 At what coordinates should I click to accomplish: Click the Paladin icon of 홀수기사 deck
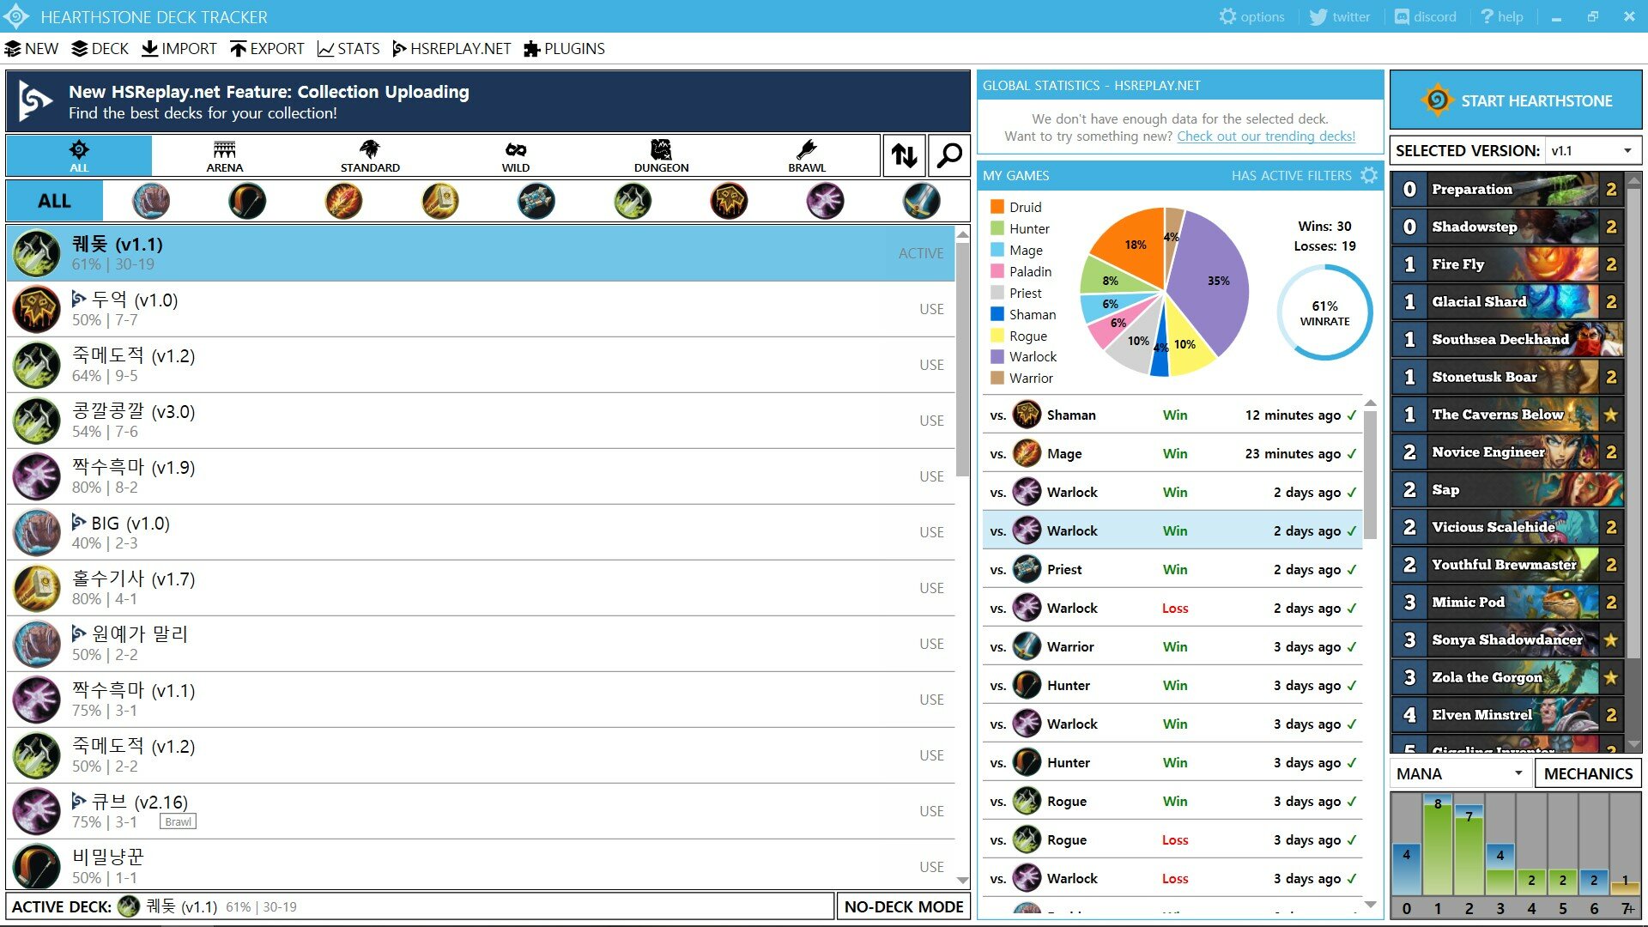click(36, 588)
